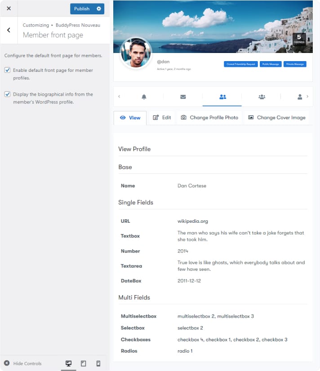Screen dimensions: 320x371
Task: Click the Cancel Friendship Request button
Action: tap(240, 64)
